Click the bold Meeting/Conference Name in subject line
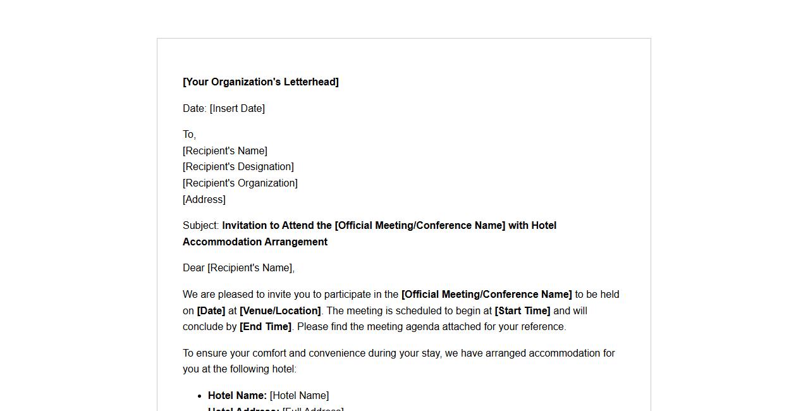The height and width of the screenshot is (411, 808). tap(420, 226)
